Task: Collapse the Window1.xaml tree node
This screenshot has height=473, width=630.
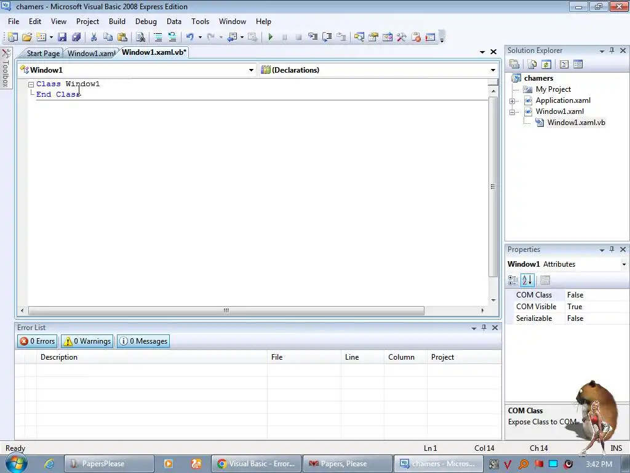Action: coord(512,112)
